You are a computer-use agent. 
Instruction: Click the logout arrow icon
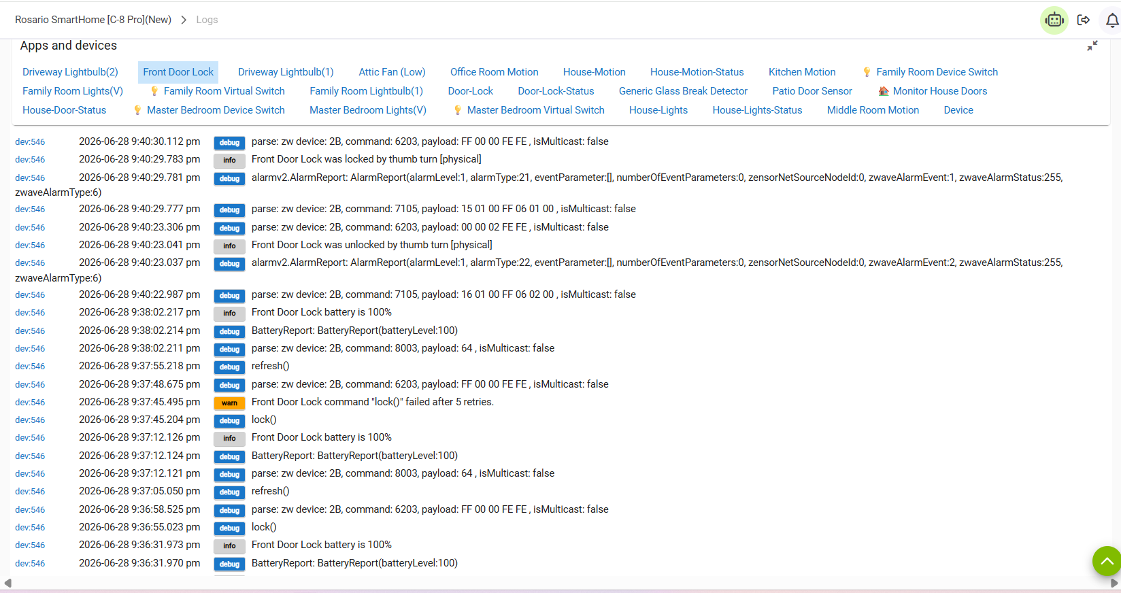(1084, 20)
